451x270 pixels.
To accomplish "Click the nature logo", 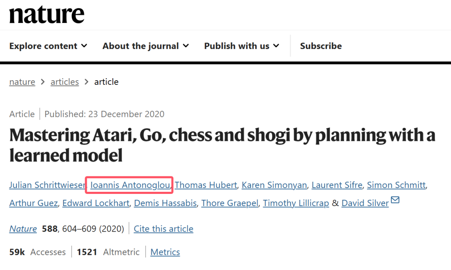I will tap(47, 15).
